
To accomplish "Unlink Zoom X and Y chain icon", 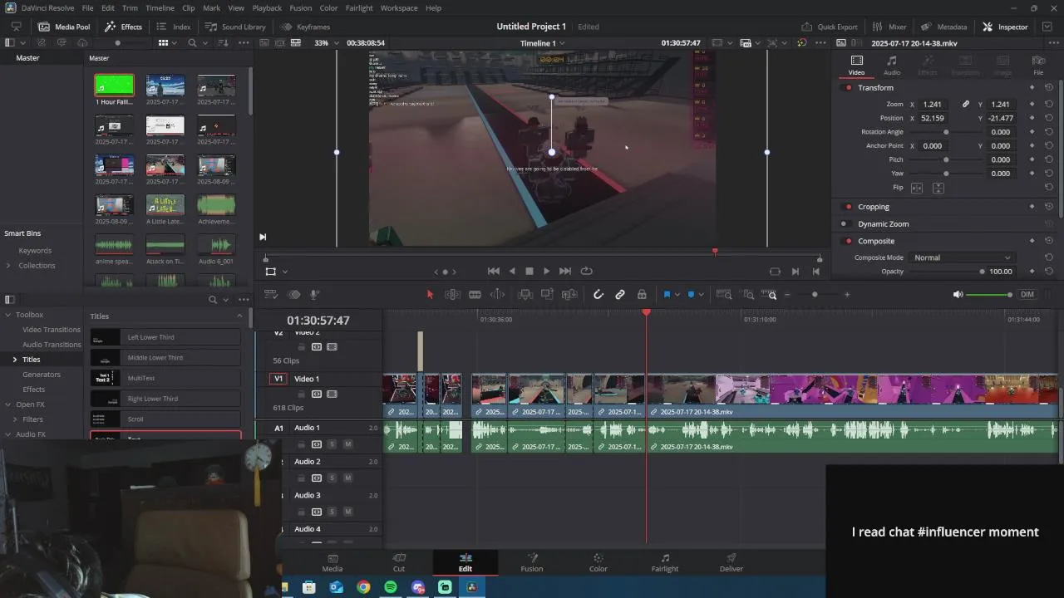I will [x=966, y=105].
